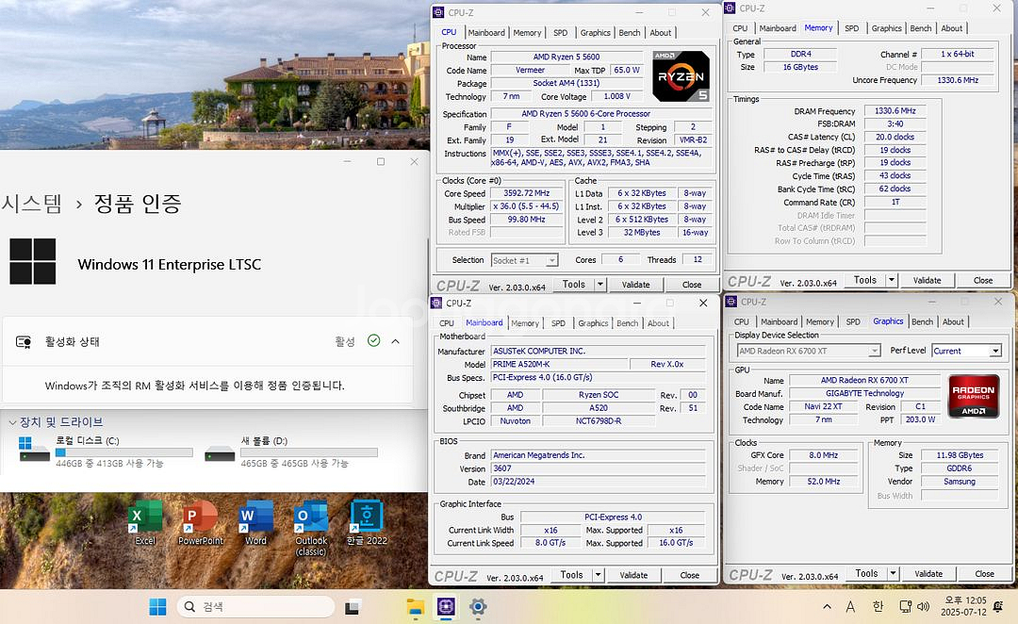
Task: Click the green activation checkmark
Action: (x=373, y=340)
